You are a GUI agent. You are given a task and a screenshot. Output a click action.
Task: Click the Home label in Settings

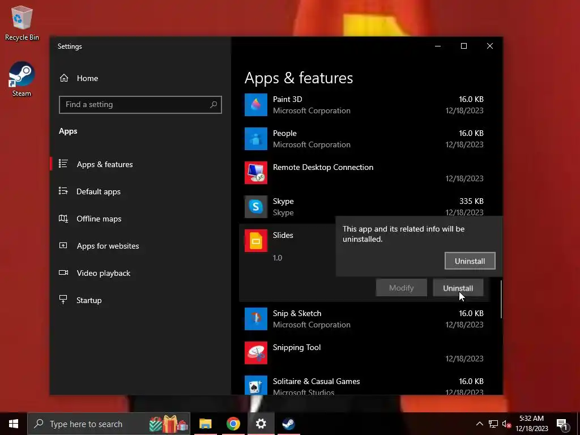(x=87, y=78)
